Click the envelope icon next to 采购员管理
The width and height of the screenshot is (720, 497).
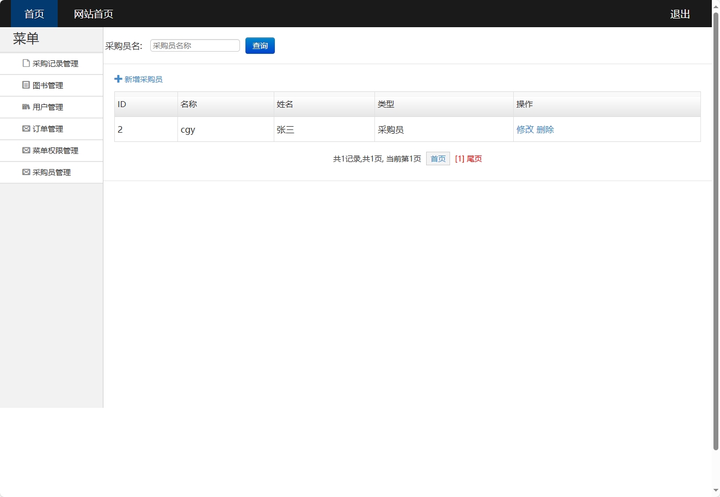coord(26,172)
